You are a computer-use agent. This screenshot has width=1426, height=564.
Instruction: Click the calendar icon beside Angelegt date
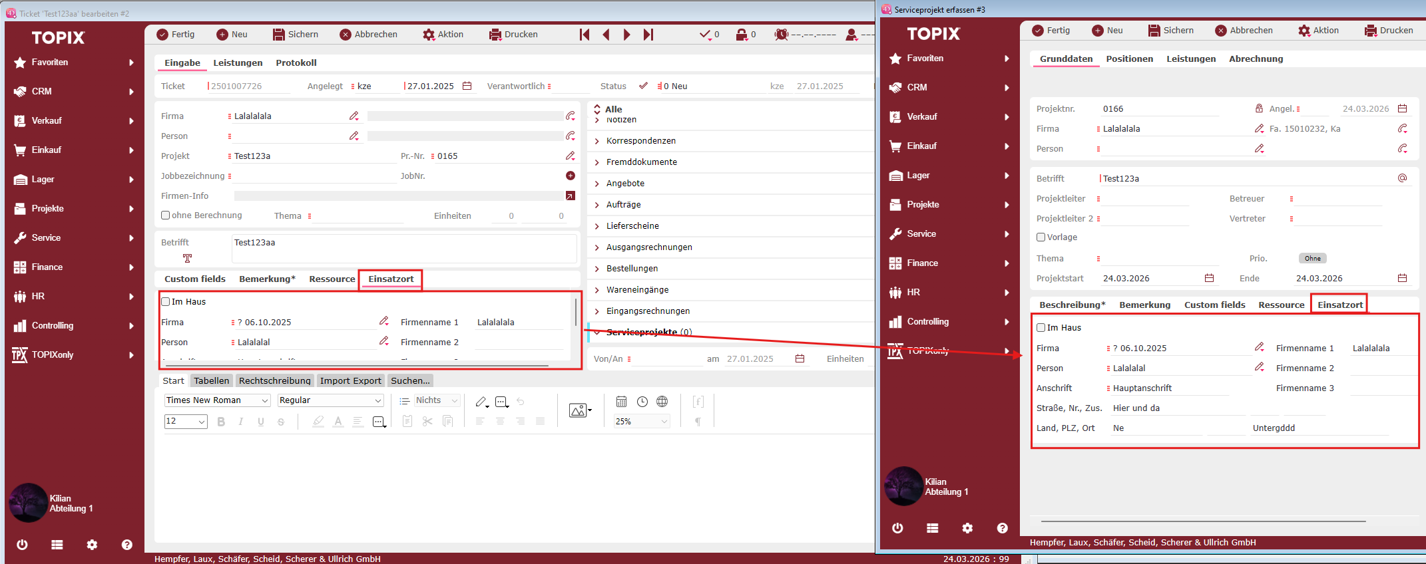[x=467, y=86]
